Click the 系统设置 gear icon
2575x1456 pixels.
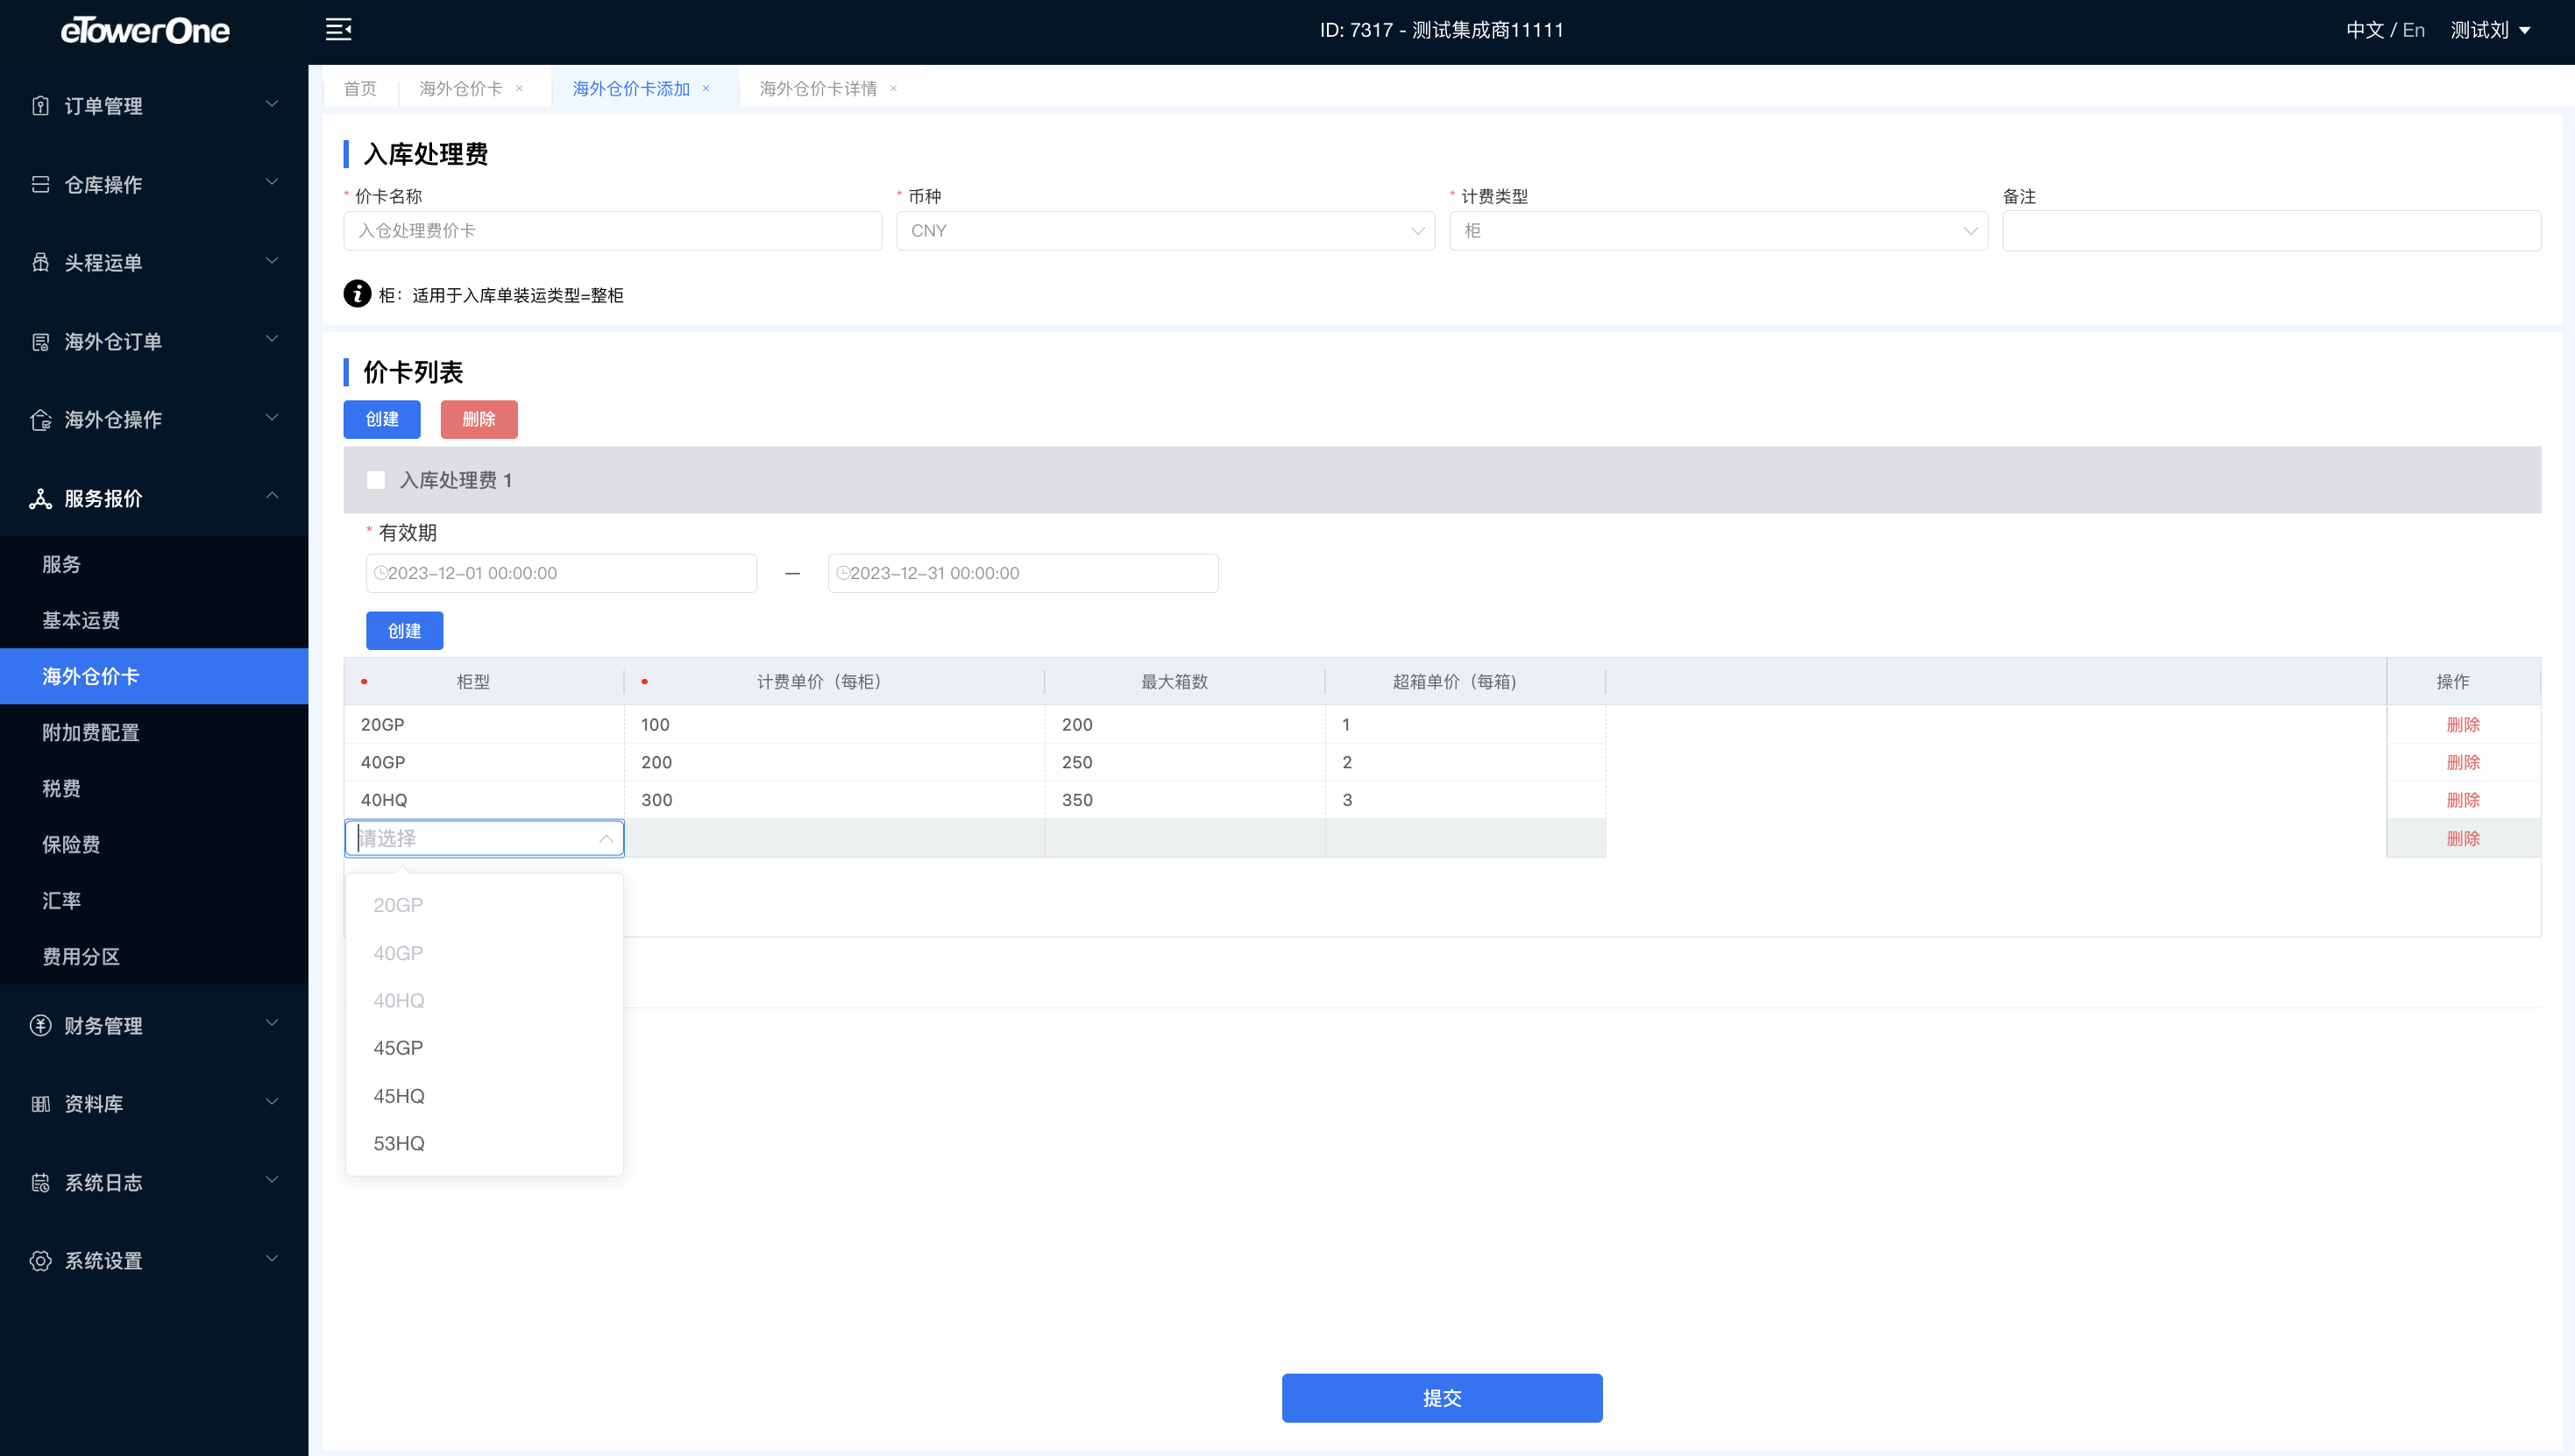[x=40, y=1261]
